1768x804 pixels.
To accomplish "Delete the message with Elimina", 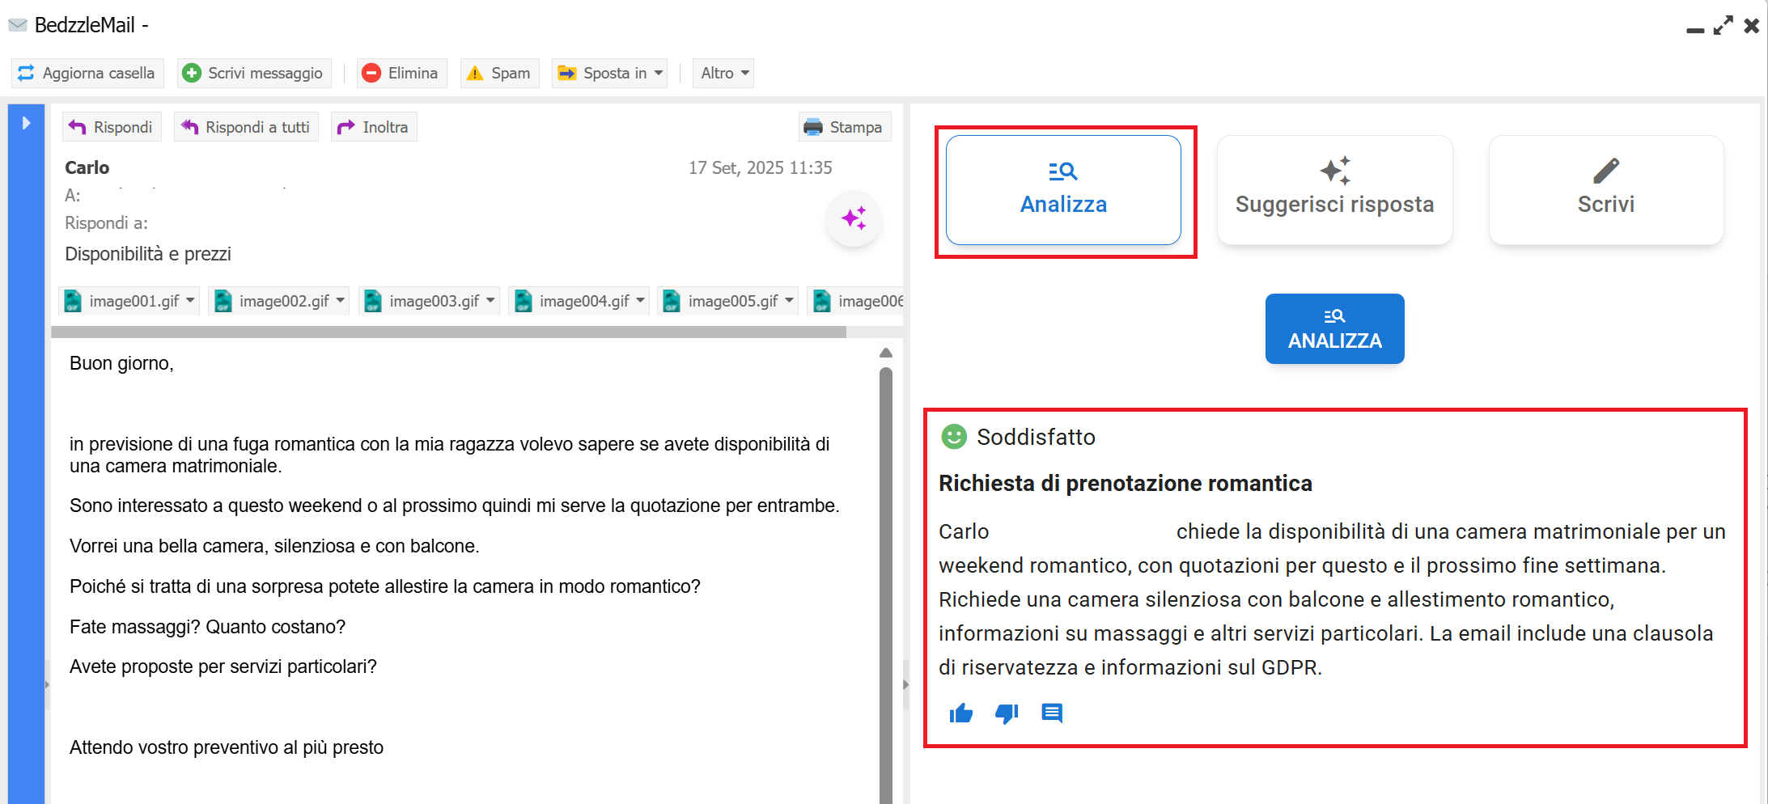I will 400,73.
